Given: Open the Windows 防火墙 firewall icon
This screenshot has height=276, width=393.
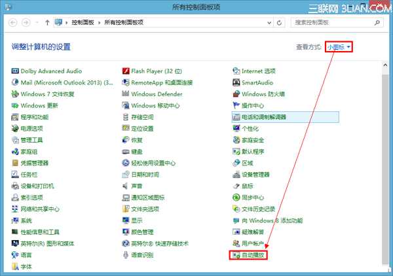Looking at the screenshot, I should click(x=236, y=94).
